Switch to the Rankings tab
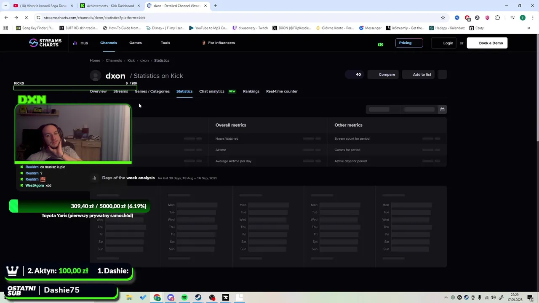539x303 pixels. pos(251,91)
